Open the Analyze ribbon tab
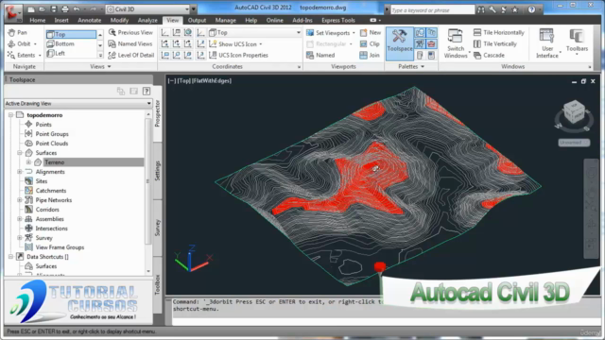The width and height of the screenshot is (605, 340). (x=147, y=20)
